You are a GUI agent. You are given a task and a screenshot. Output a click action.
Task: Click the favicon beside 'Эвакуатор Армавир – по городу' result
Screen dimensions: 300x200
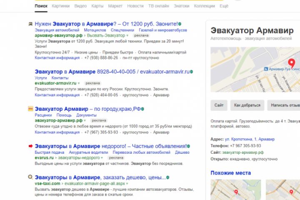[30, 109]
